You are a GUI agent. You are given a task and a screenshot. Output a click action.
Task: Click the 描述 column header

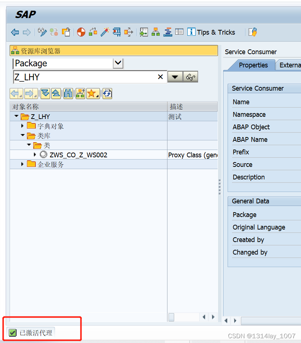click(192, 106)
